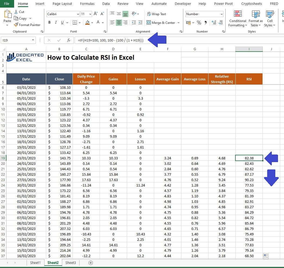This screenshot has height=268, width=284.
Task: Open the Calibri font name dropdown
Action: pyautogui.click(x=78, y=14)
